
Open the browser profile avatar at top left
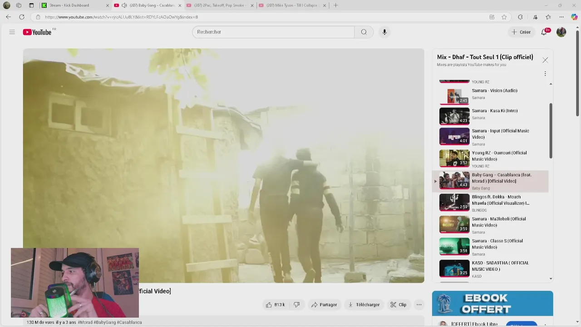pos(6,5)
